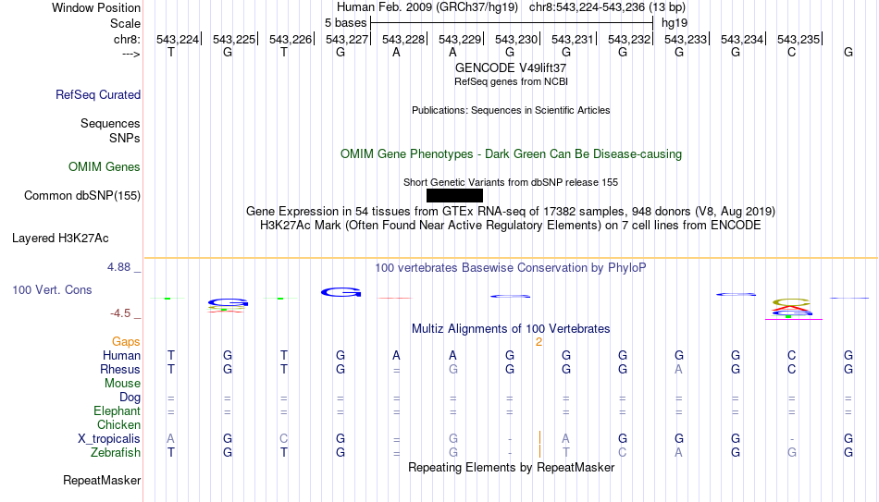The height and width of the screenshot is (502, 879).
Task: Select the Zebrafish species row label
Action: [116, 452]
